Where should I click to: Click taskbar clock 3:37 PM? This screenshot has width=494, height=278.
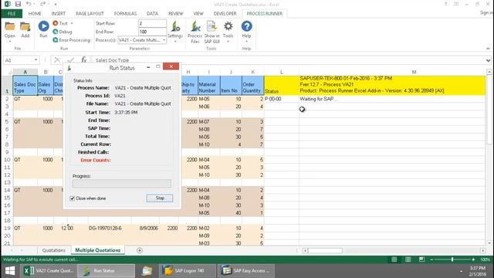tap(478, 268)
